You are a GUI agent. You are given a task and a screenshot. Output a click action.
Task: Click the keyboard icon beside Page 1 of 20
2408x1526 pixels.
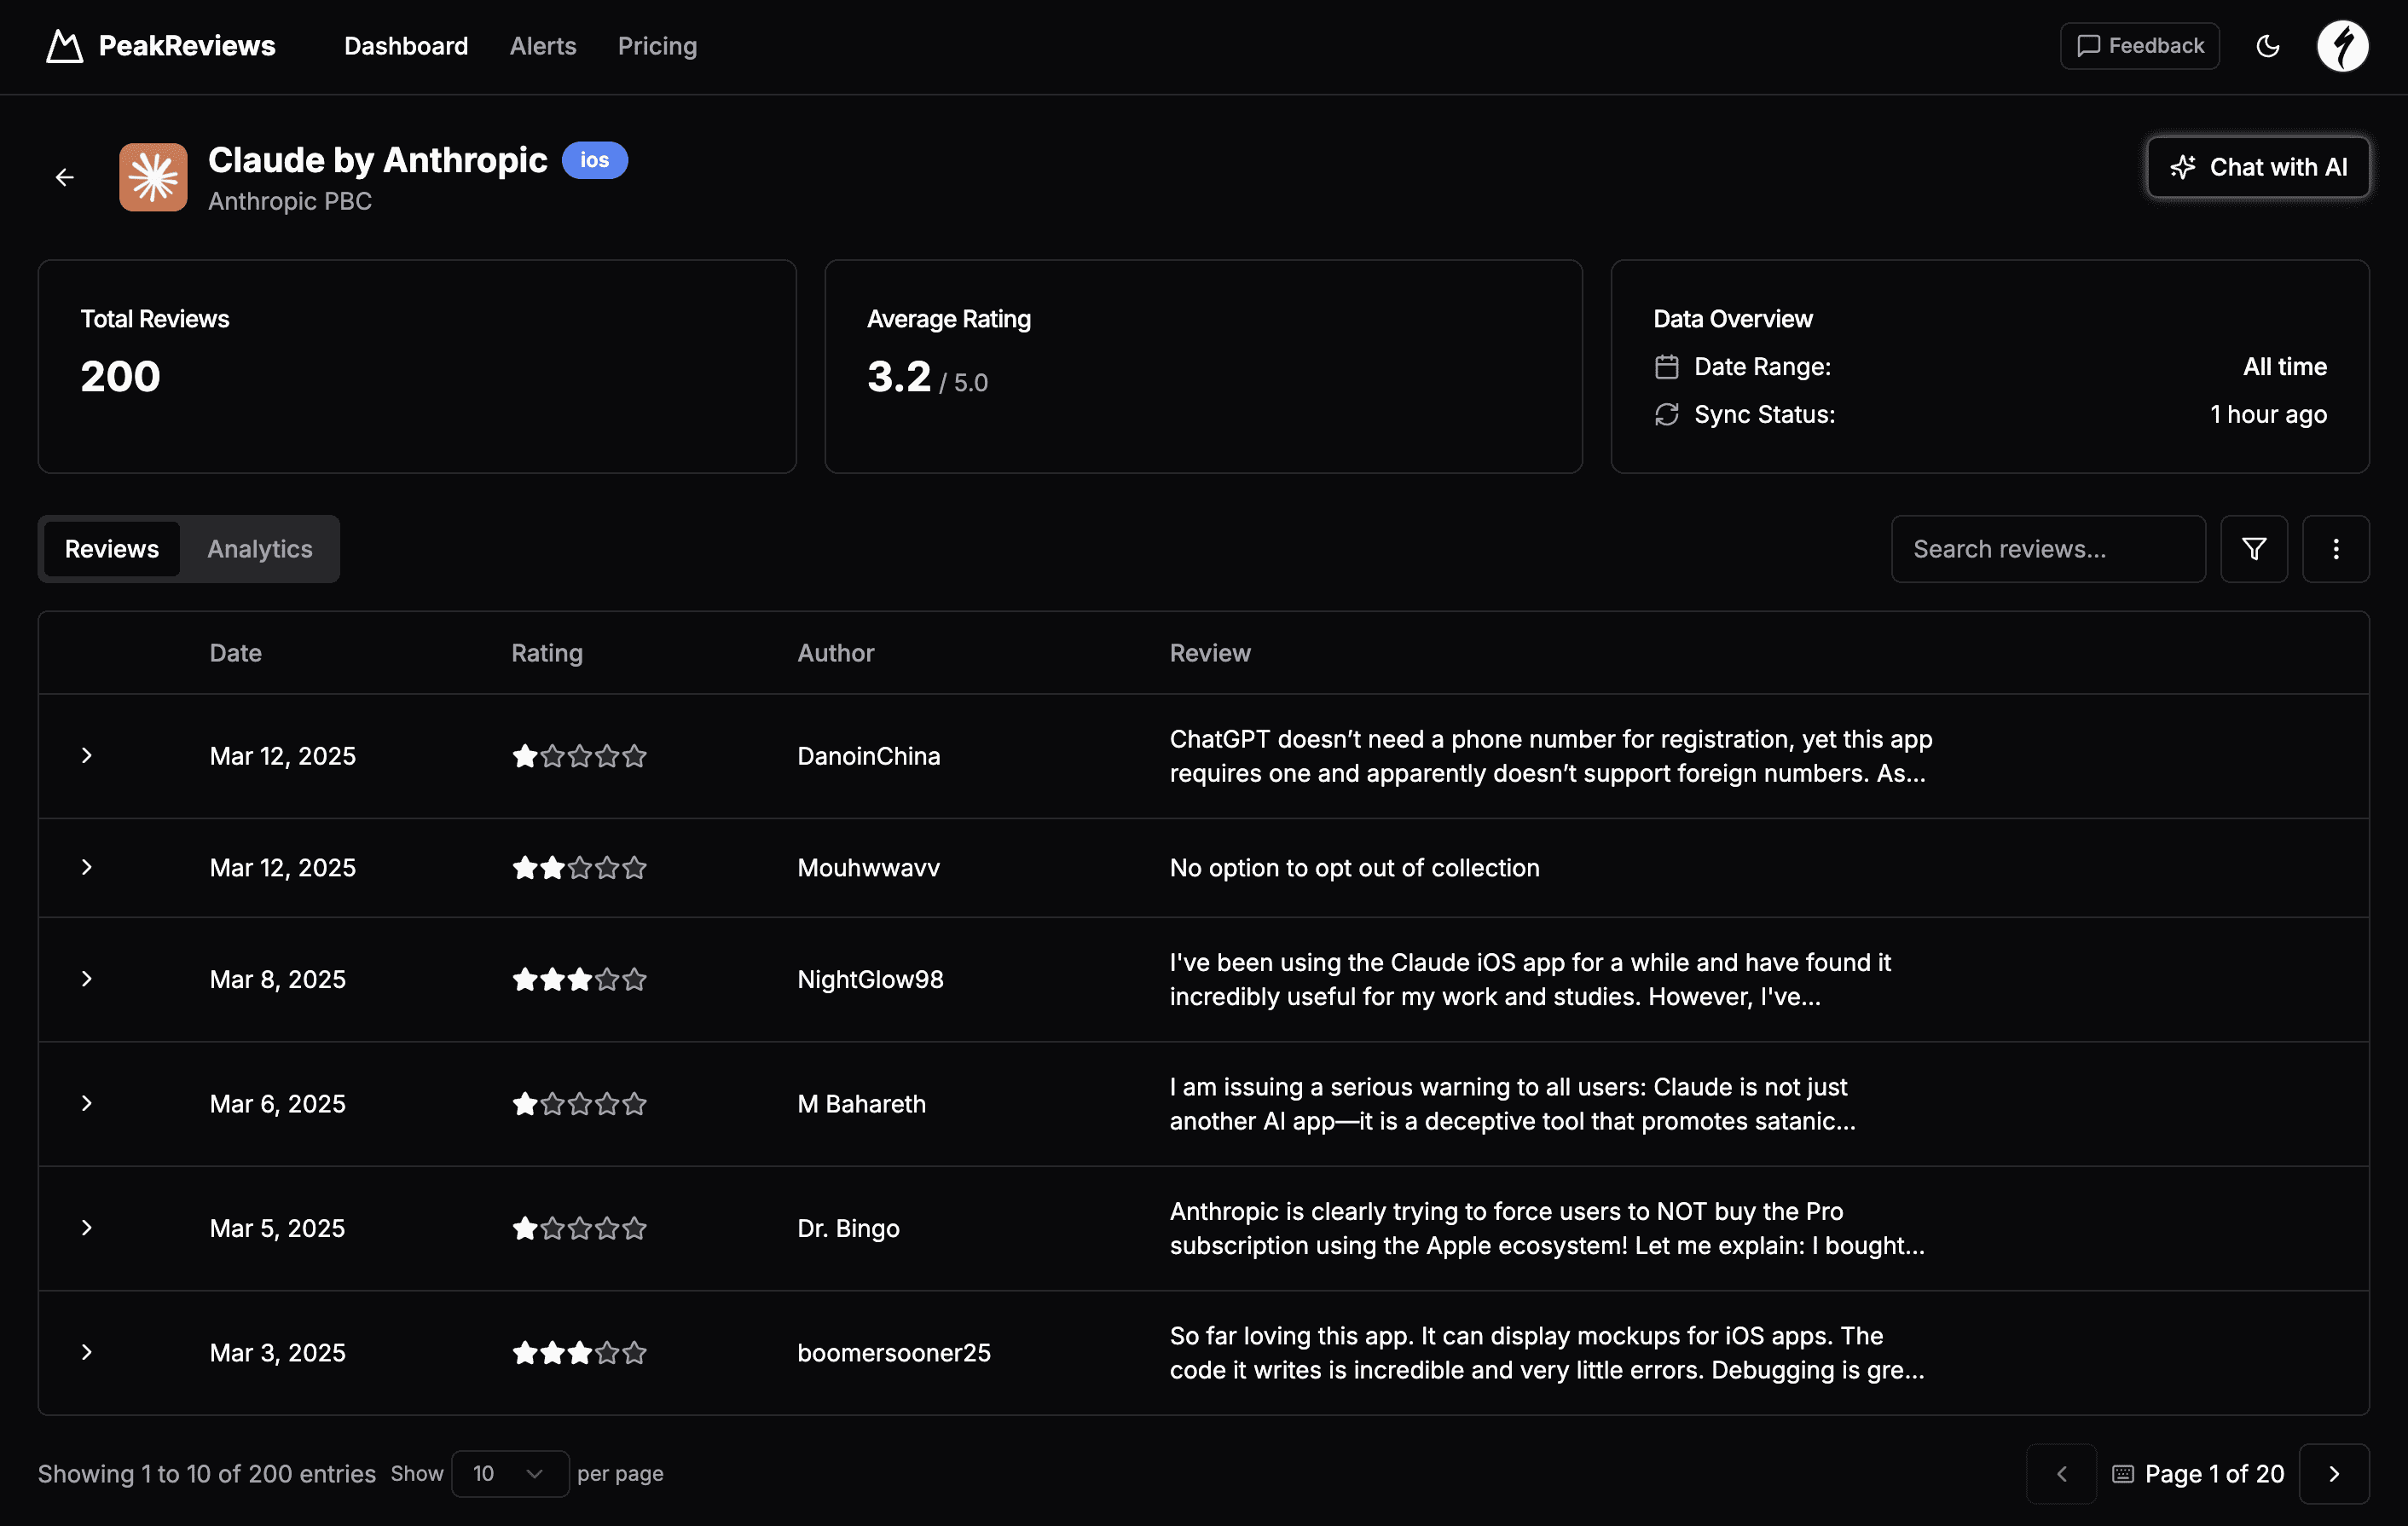(2123, 1474)
